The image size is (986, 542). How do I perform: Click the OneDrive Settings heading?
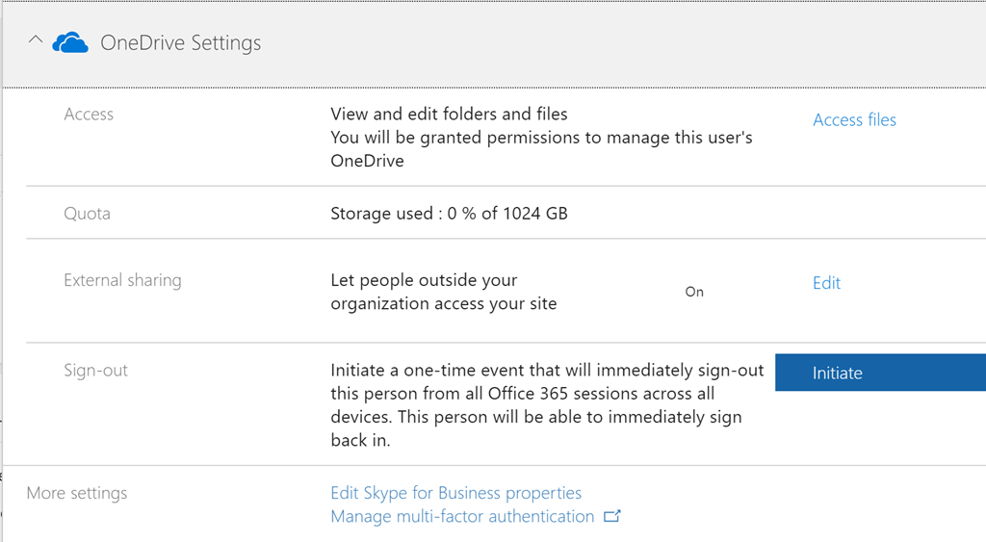180,42
